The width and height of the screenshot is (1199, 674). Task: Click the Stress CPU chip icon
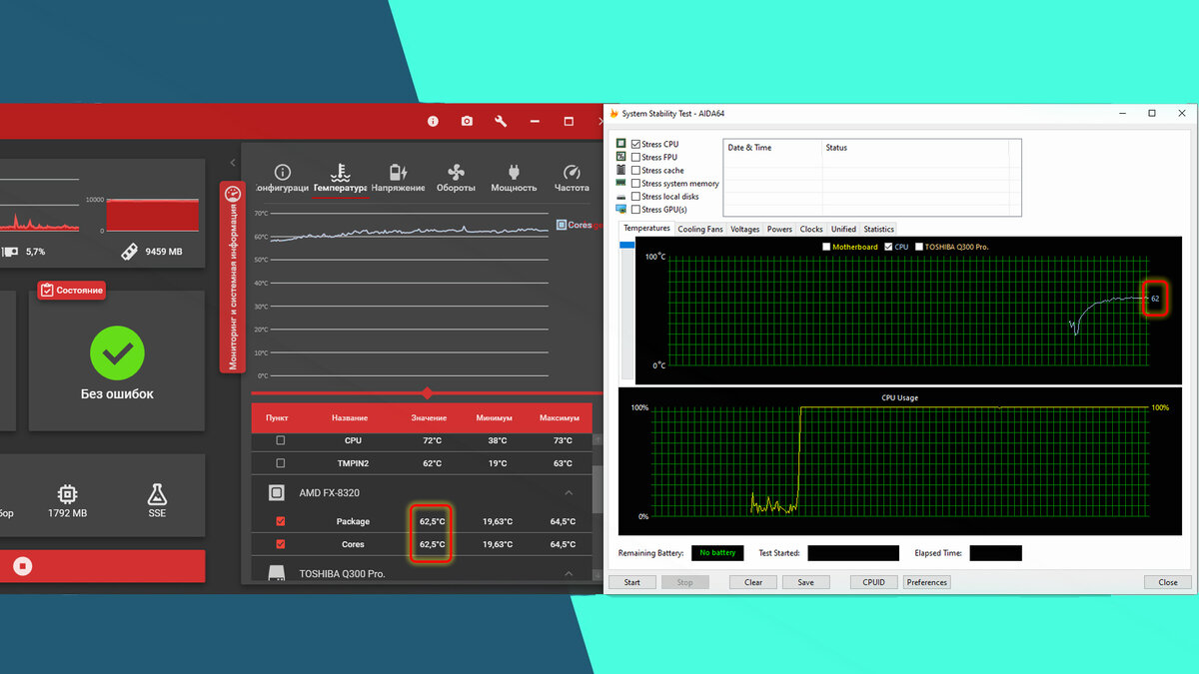(620, 144)
